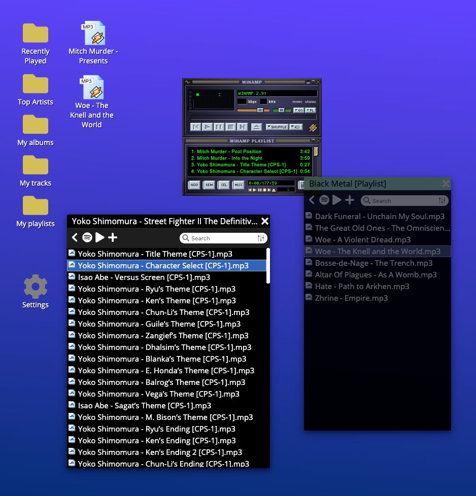Go back in Yoko Shimomura window
The height and width of the screenshot is (496, 476).
coord(75,237)
